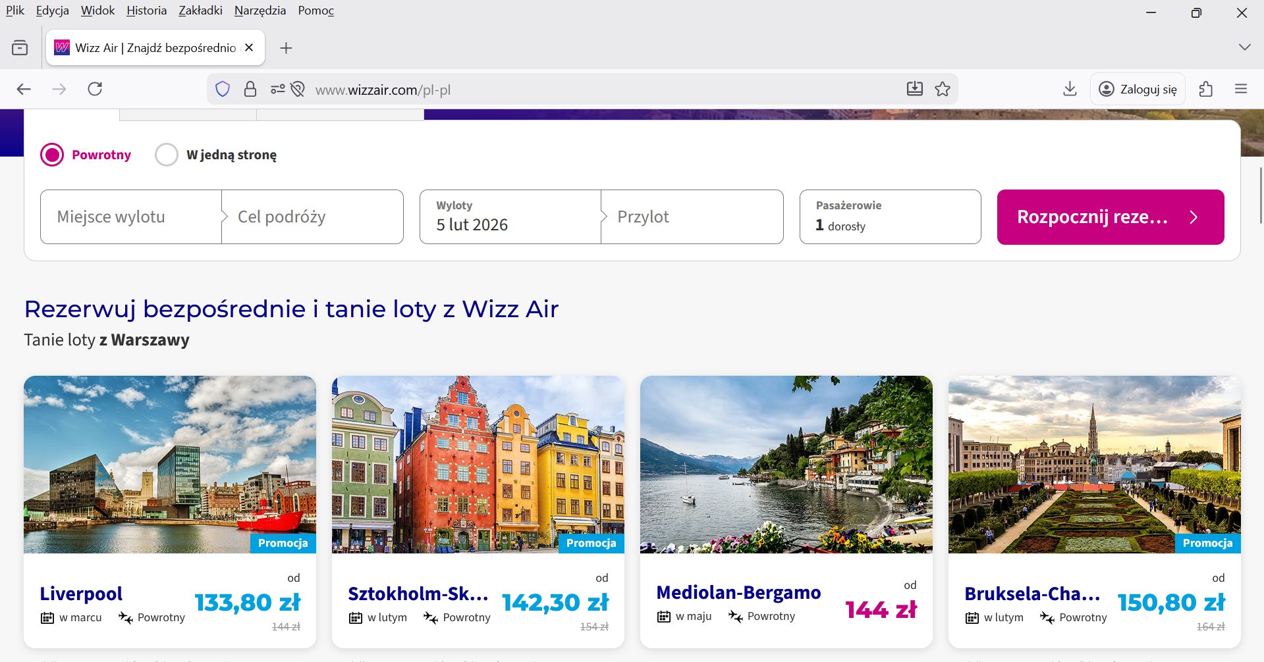
Task: Close the Wizz Air tab
Action: tap(249, 47)
